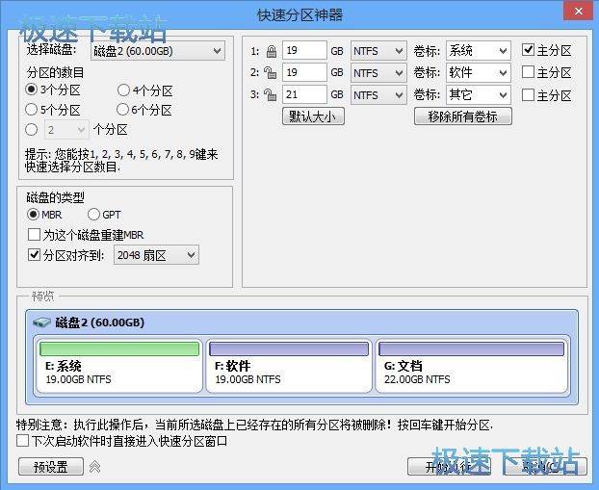Enable 下次启动软件时直接进入快速分区窗口 checkbox
Image resolution: width=599 pixels, height=490 pixels.
22,440
